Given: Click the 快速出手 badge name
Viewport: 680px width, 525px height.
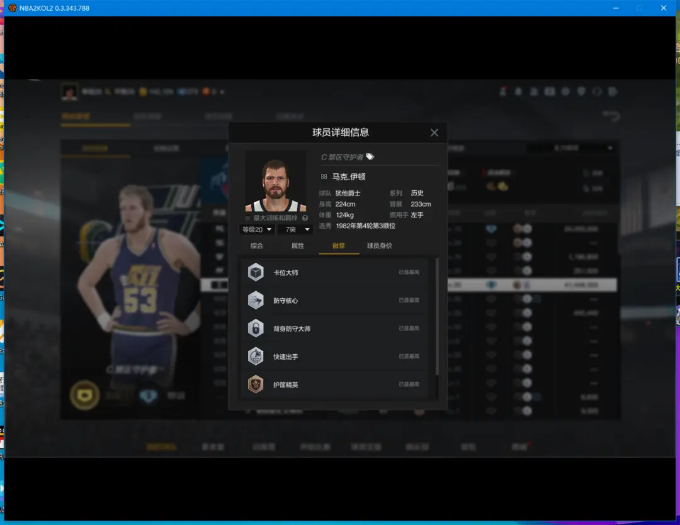Looking at the screenshot, I should (285, 357).
